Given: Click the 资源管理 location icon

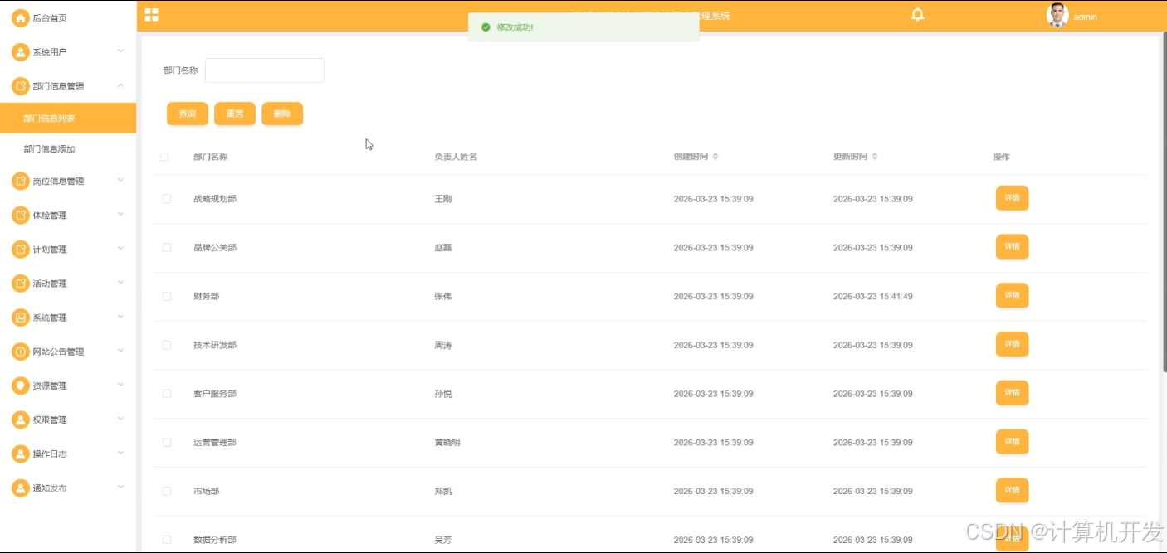Looking at the screenshot, I should (x=20, y=386).
